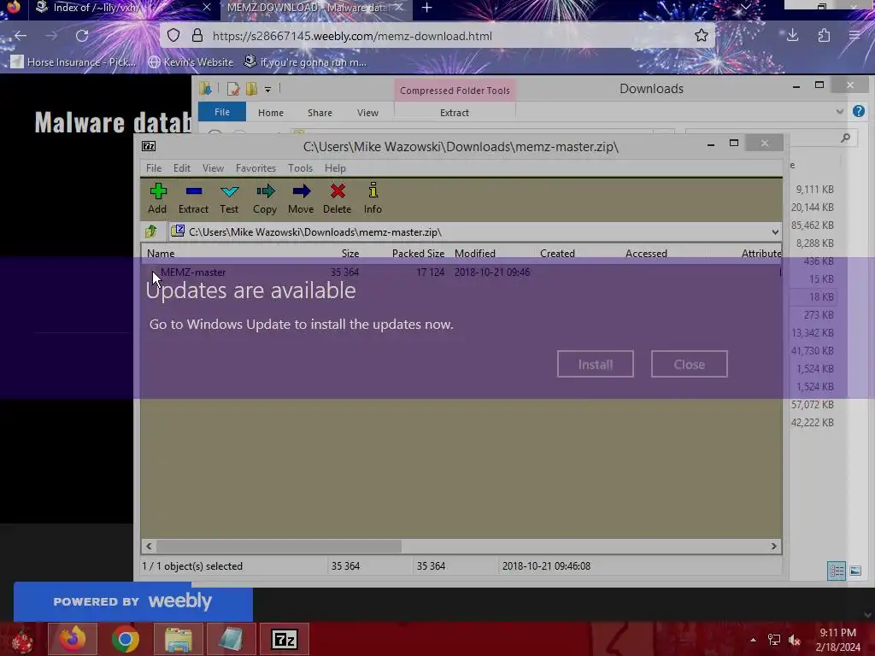Click the 7-Zip taskbar icon
This screenshot has height=656, width=875.
coord(284,639)
